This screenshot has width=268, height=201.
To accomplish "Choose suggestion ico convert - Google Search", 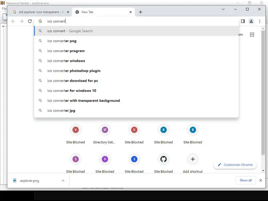I will click(x=136, y=31).
